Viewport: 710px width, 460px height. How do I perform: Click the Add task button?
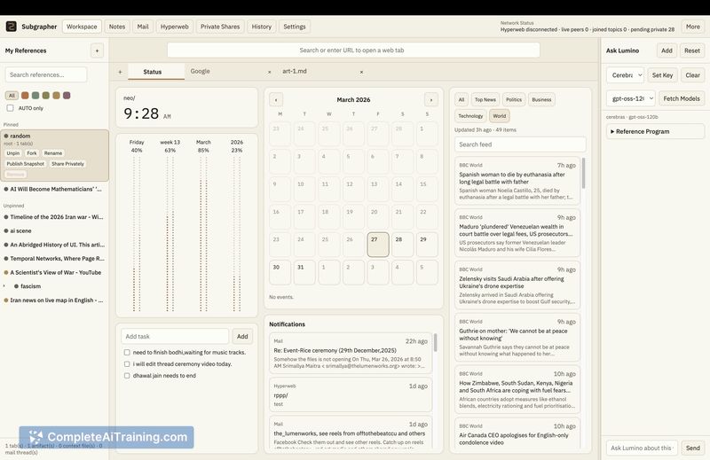tap(242, 337)
